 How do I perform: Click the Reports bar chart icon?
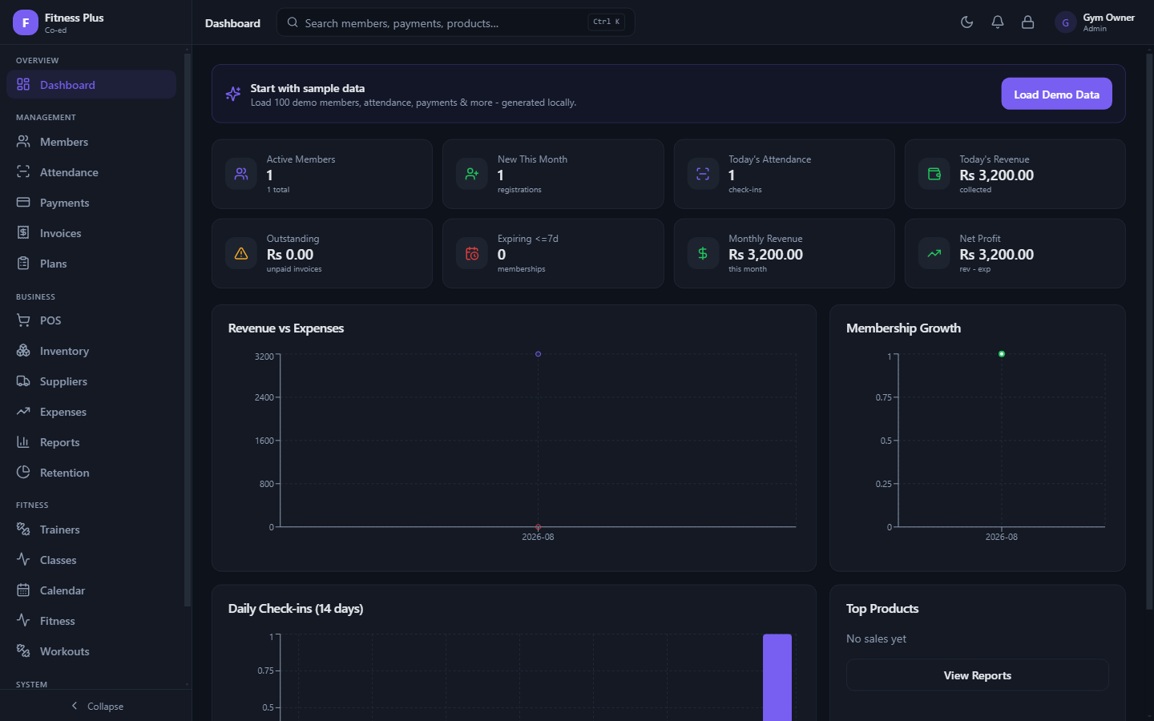[23, 441]
